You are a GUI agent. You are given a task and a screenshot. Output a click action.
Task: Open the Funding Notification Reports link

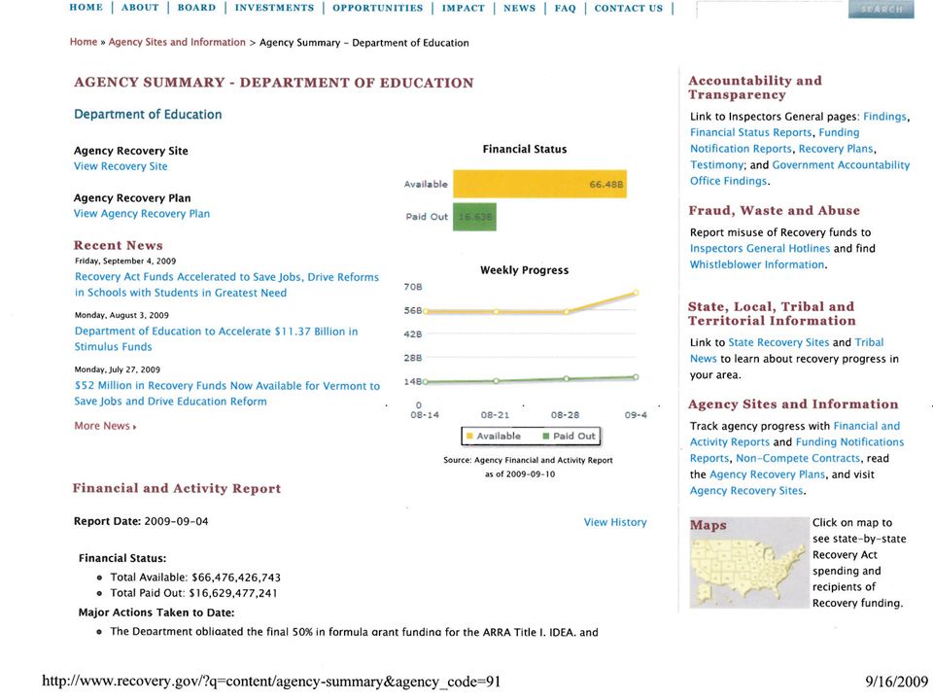pyautogui.click(x=775, y=140)
